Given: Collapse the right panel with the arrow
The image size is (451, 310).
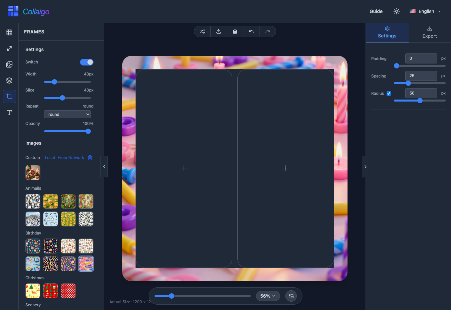Looking at the screenshot, I should tap(366, 167).
